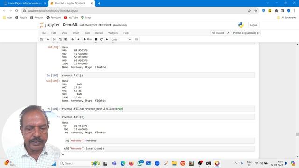Bookmark this page with the star icon

point(256,11)
